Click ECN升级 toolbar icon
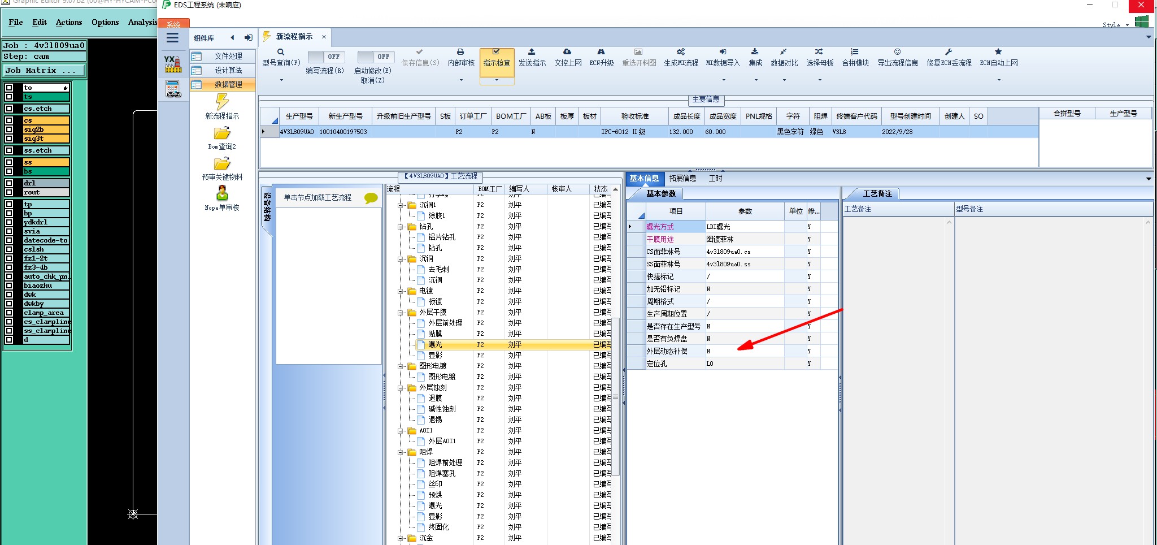 click(601, 52)
